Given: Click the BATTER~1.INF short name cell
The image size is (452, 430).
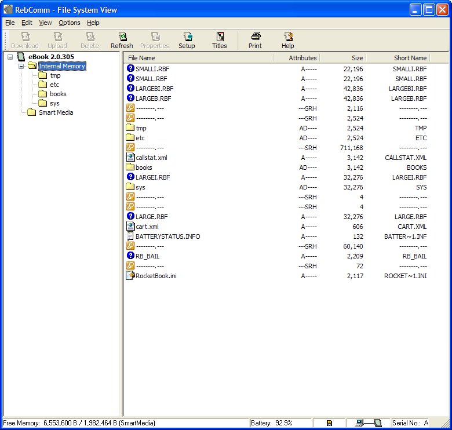Looking at the screenshot, I should point(405,236).
